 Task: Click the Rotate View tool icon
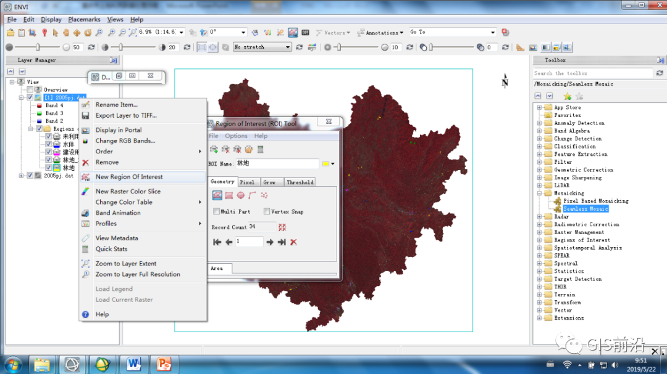tap(88, 33)
